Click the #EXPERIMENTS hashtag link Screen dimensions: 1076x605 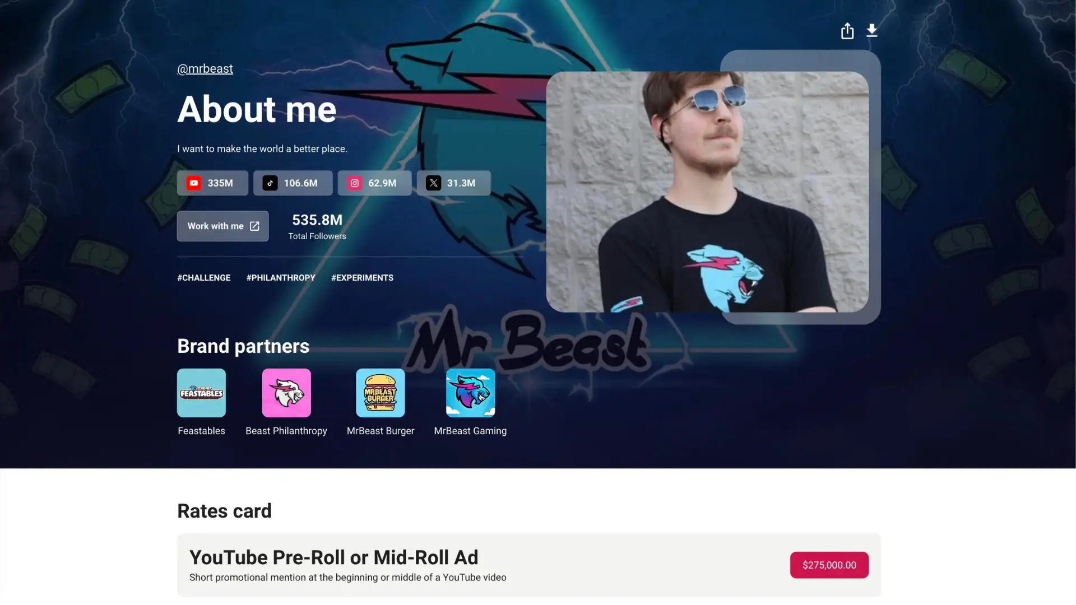[362, 278]
